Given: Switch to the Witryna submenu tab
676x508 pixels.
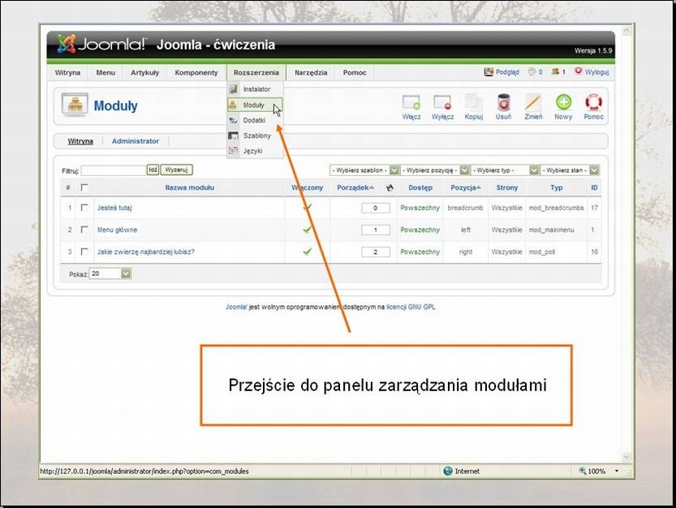Looking at the screenshot, I should (80, 141).
